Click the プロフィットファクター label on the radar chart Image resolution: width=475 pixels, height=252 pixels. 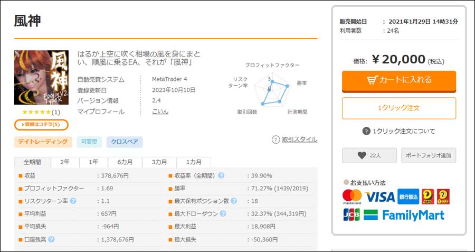pos(272,65)
